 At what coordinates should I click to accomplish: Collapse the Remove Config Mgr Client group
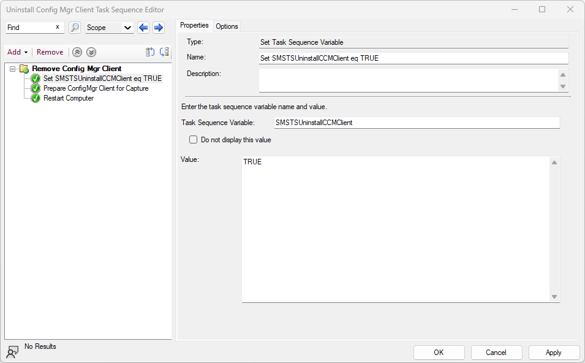click(x=13, y=69)
